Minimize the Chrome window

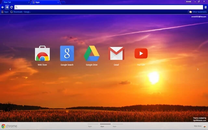click(x=195, y=2)
